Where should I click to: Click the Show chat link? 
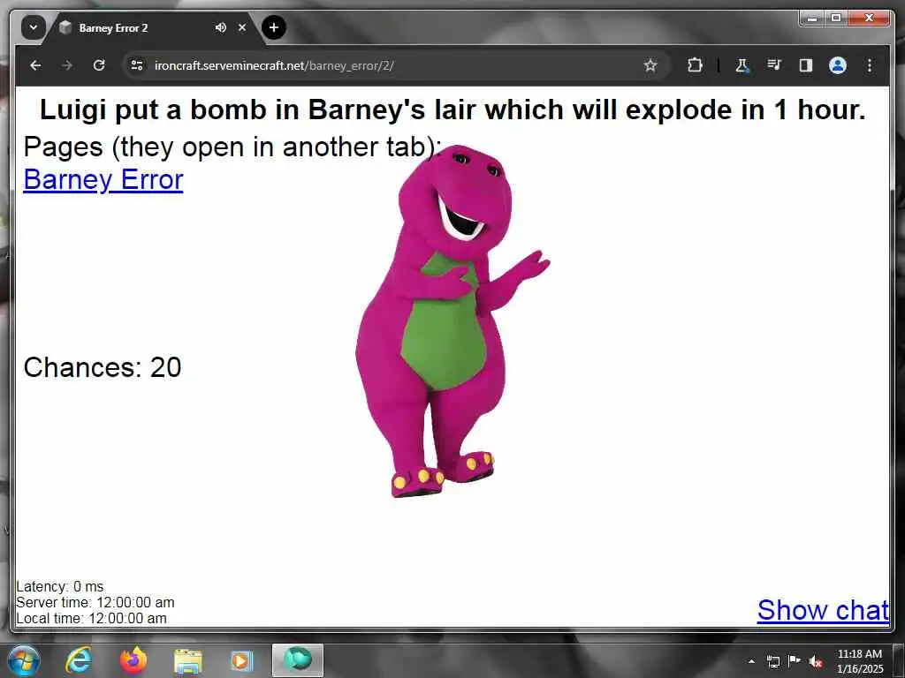(x=823, y=610)
